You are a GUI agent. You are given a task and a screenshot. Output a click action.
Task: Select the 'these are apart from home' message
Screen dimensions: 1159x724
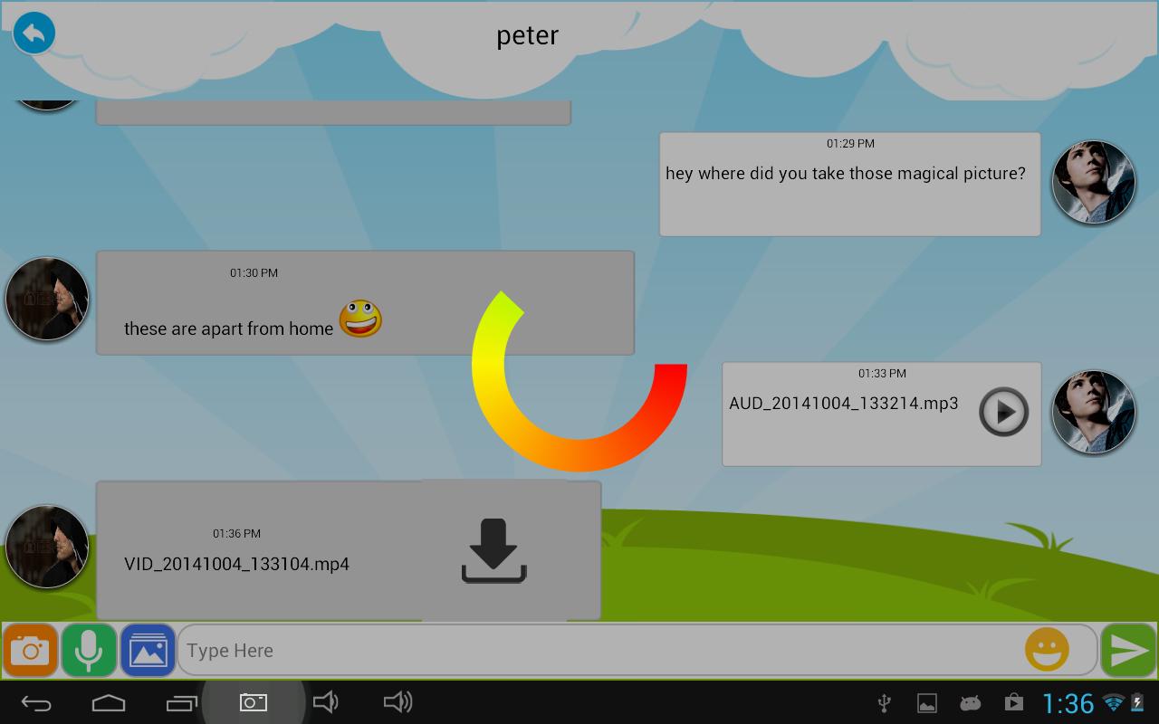tap(229, 329)
